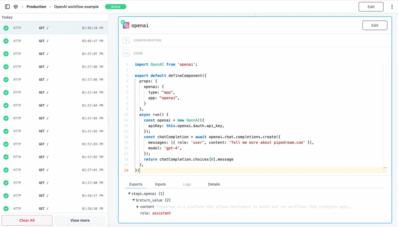Click the workflow Edit button in header
This screenshot has width=398, height=227.
coord(371,7)
